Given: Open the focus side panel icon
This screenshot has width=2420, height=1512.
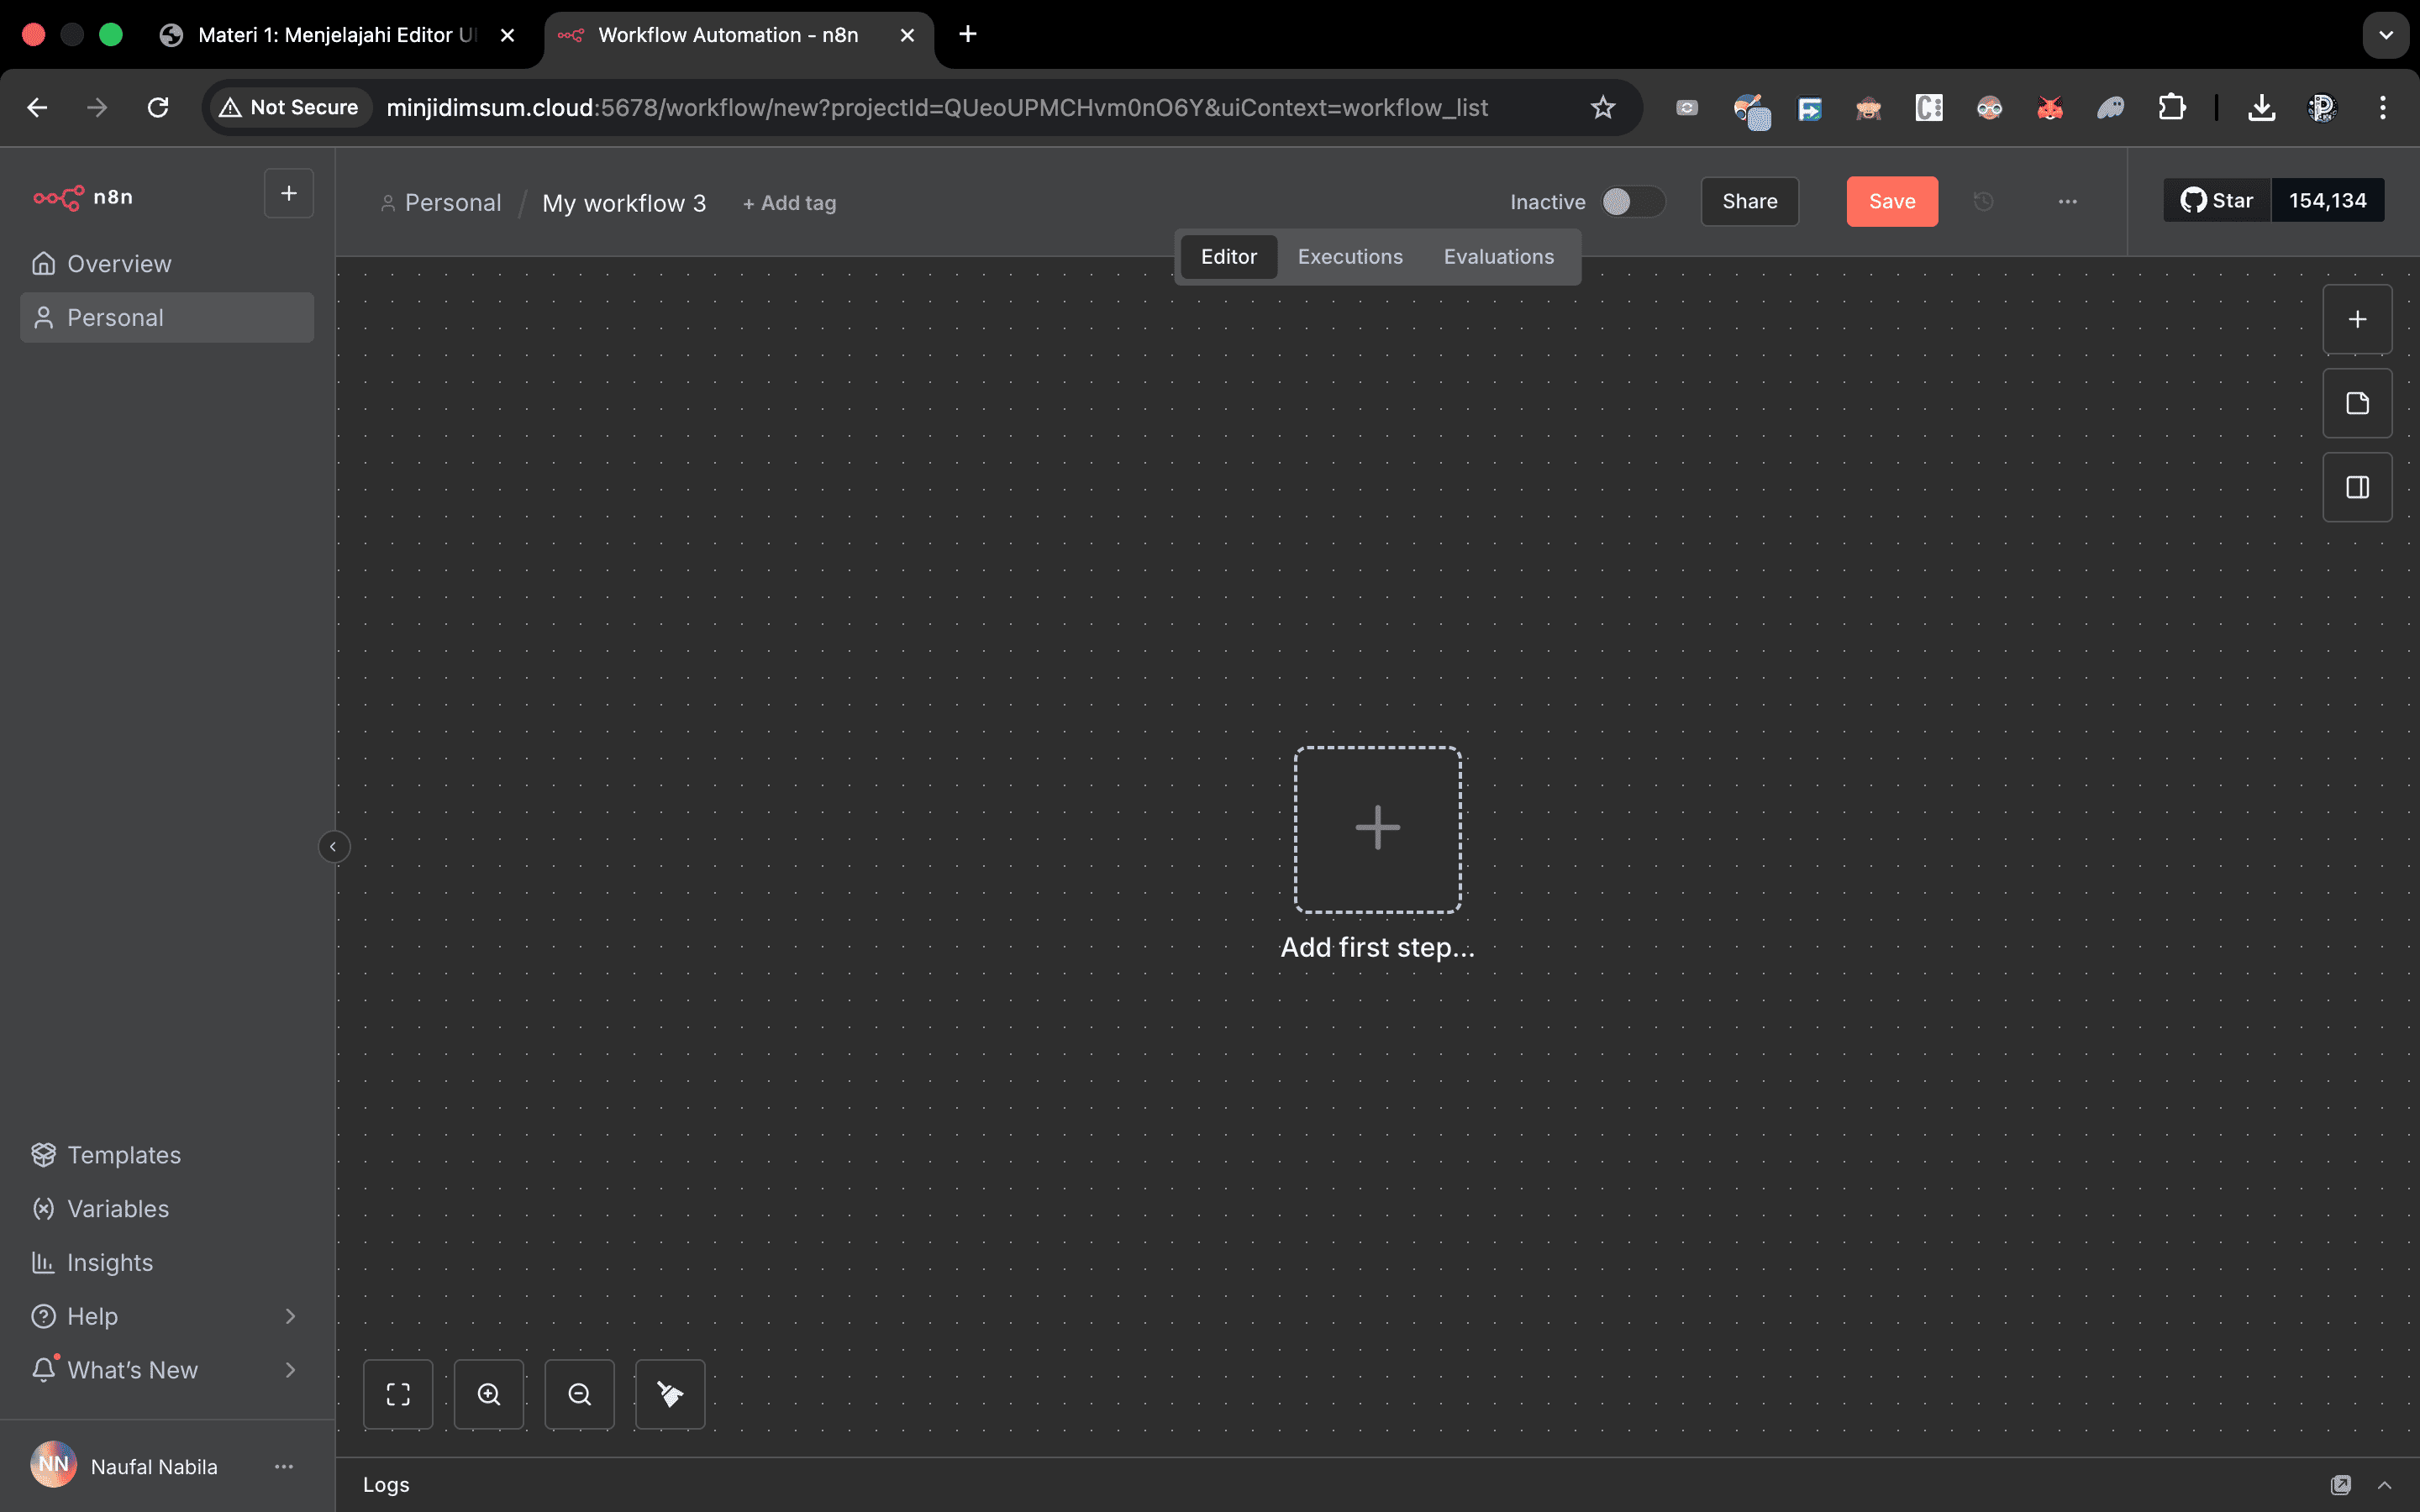Looking at the screenshot, I should [2357, 487].
